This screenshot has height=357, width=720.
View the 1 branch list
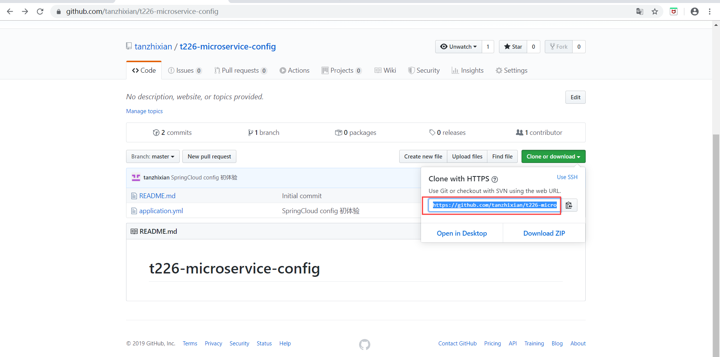click(x=263, y=133)
